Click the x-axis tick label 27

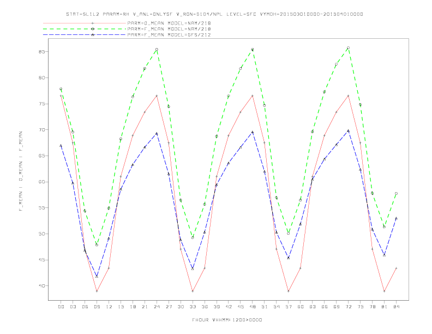coord(169,307)
